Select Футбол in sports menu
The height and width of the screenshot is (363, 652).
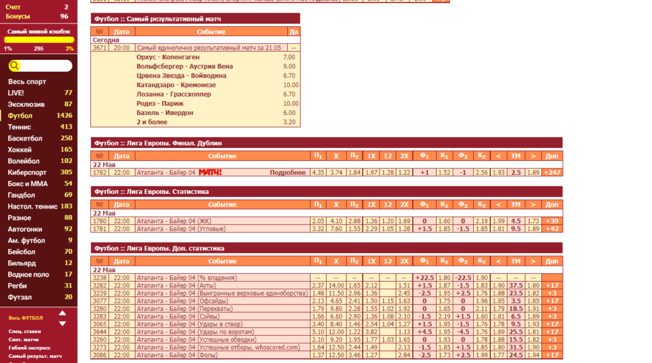(20, 116)
